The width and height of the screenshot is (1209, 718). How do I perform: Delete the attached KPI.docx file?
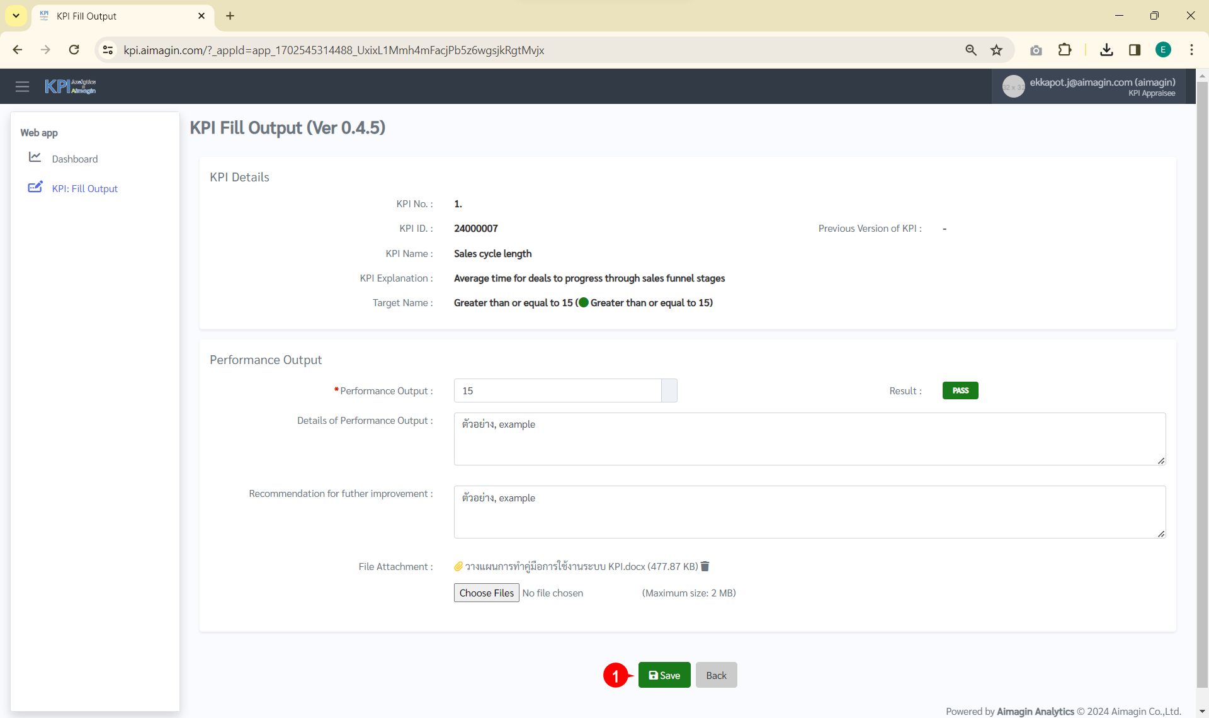705,566
